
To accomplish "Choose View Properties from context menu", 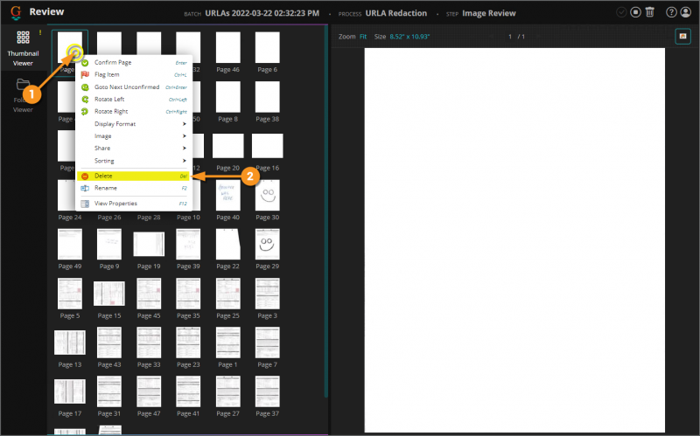I will 134,204.
